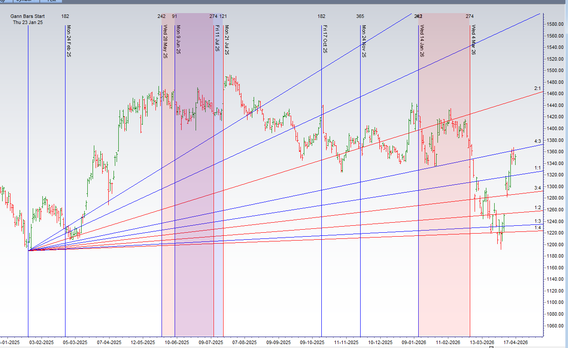Click the Fri 17 Oct 25 date marker
Image resolution: width=568 pixels, height=348 pixels.
pyautogui.click(x=325, y=39)
